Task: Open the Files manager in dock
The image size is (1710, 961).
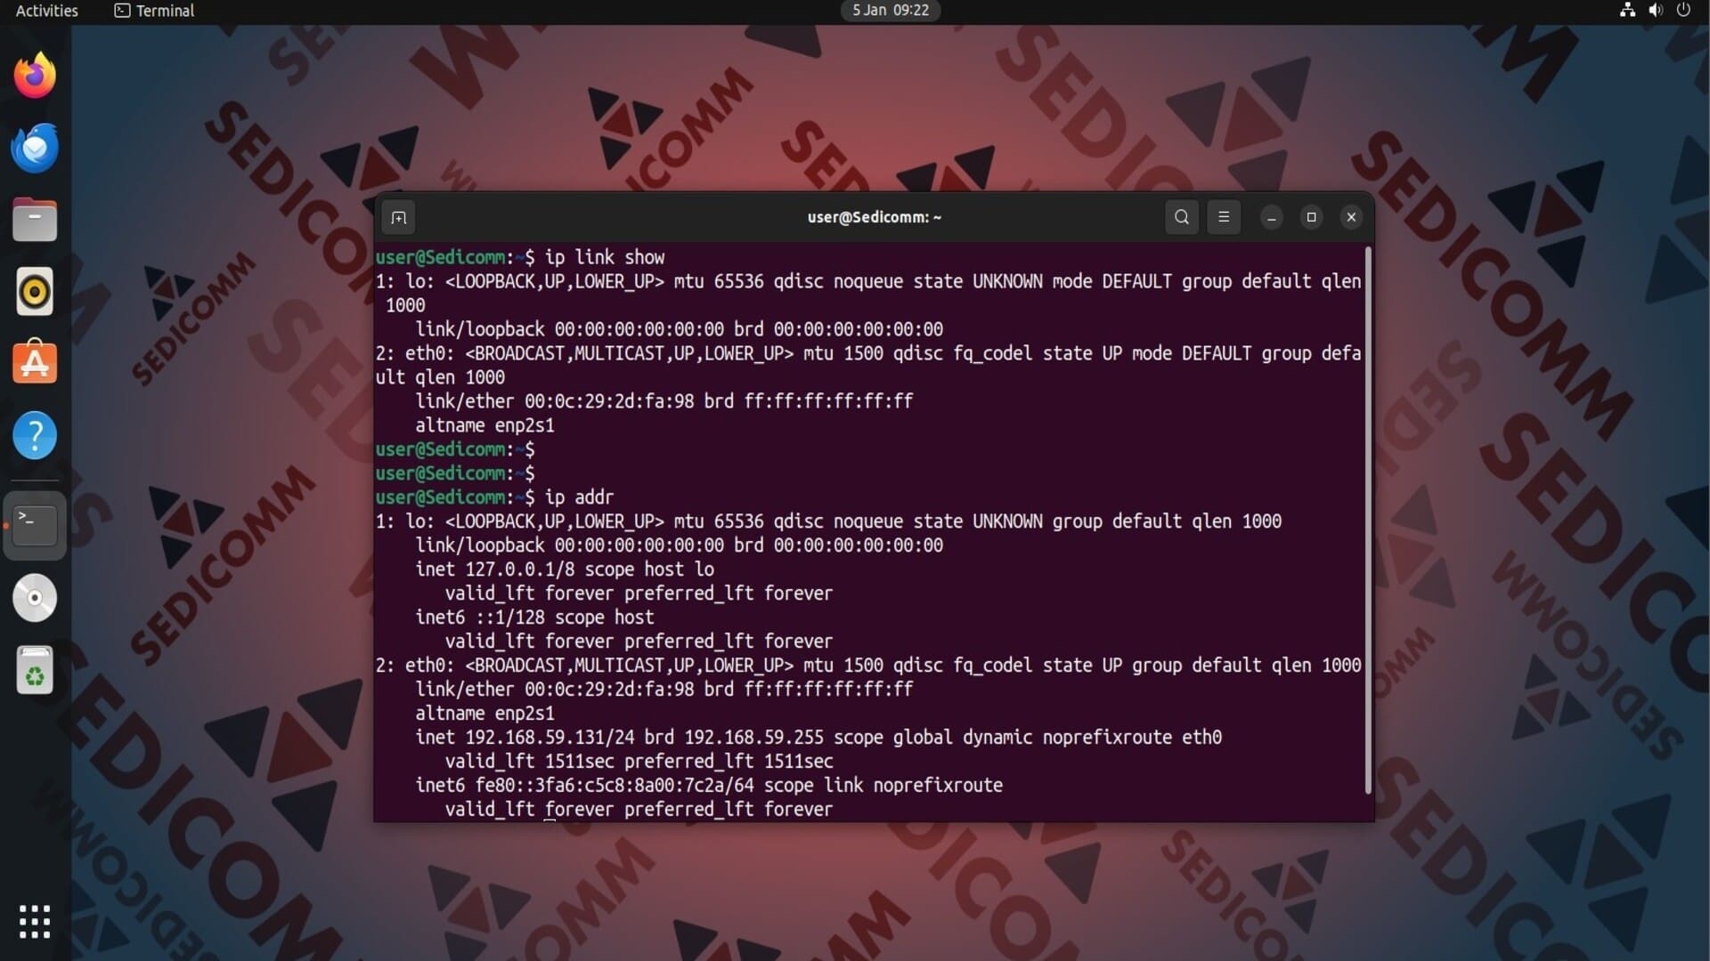Action: click(x=35, y=220)
